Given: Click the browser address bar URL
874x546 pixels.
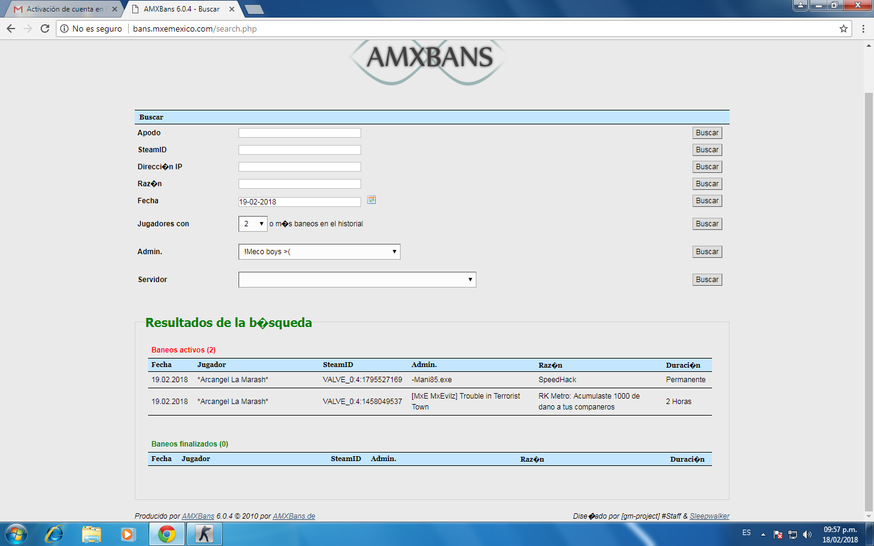Looking at the screenshot, I should click(195, 29).
